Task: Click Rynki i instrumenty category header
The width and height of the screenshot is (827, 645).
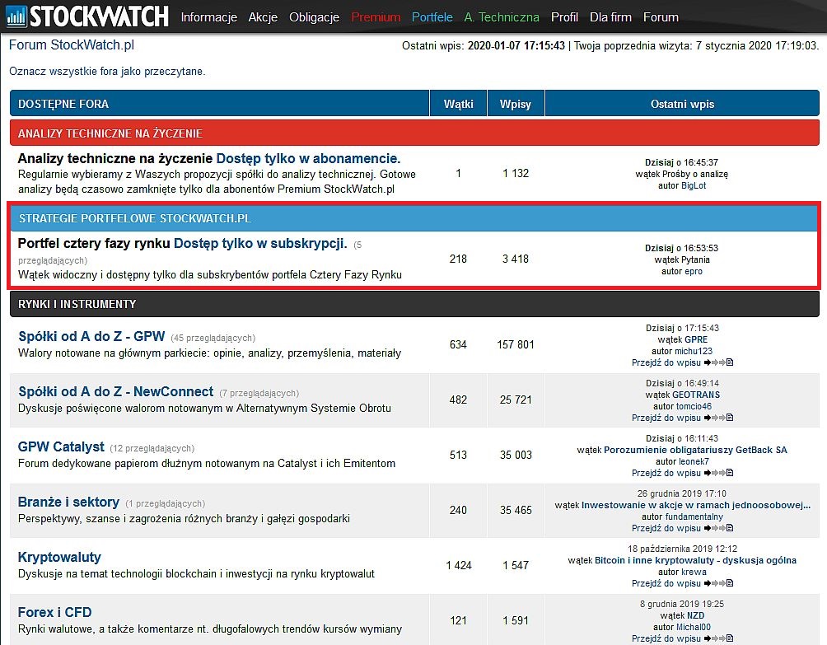Action: tap(414, 304)
